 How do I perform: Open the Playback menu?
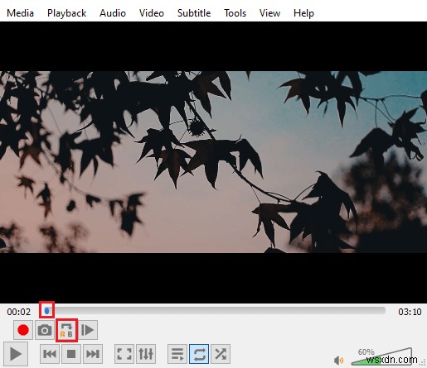[x=66, y=13]
